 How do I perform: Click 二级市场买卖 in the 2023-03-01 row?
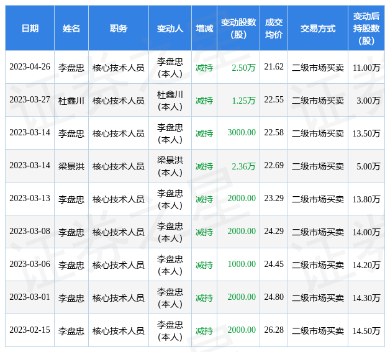pyautogui.click(x=318, y=298)
